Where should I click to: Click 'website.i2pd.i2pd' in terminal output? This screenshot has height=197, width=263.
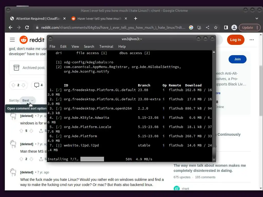coord(81,145)
